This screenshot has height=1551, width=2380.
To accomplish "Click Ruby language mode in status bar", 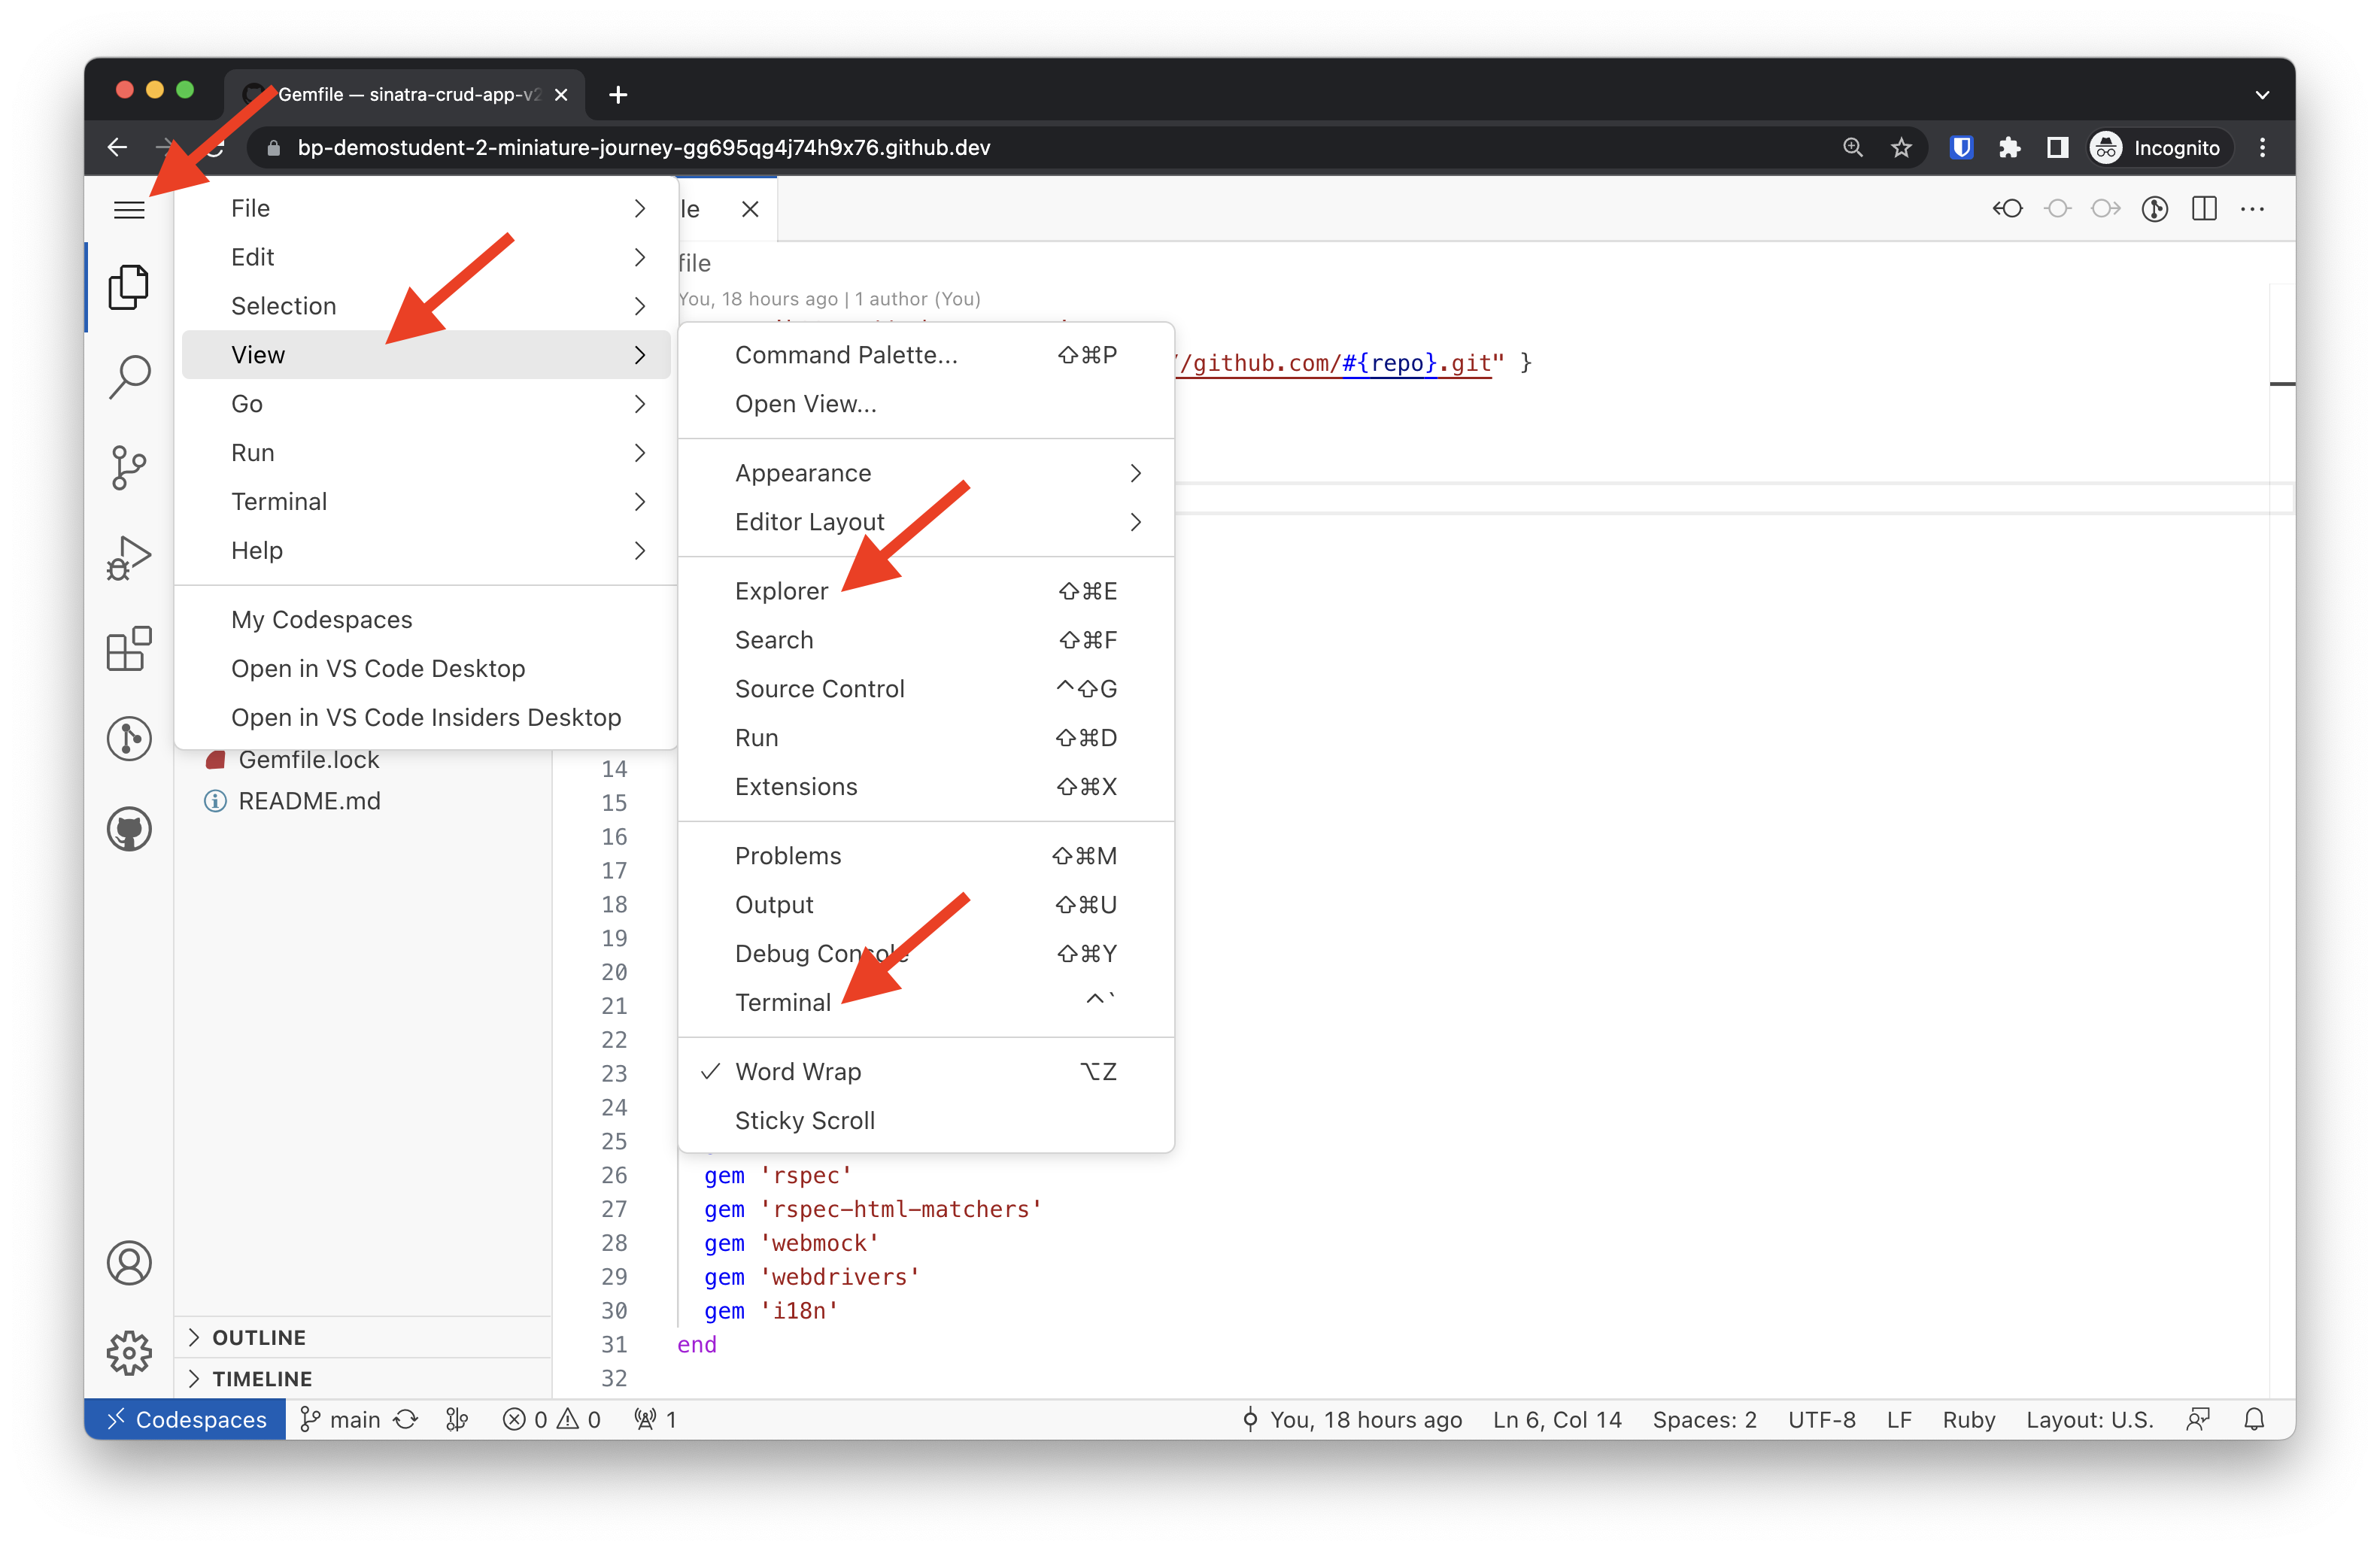I will click(1968, 1420).
